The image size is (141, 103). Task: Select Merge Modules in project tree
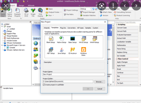[10, 36]
